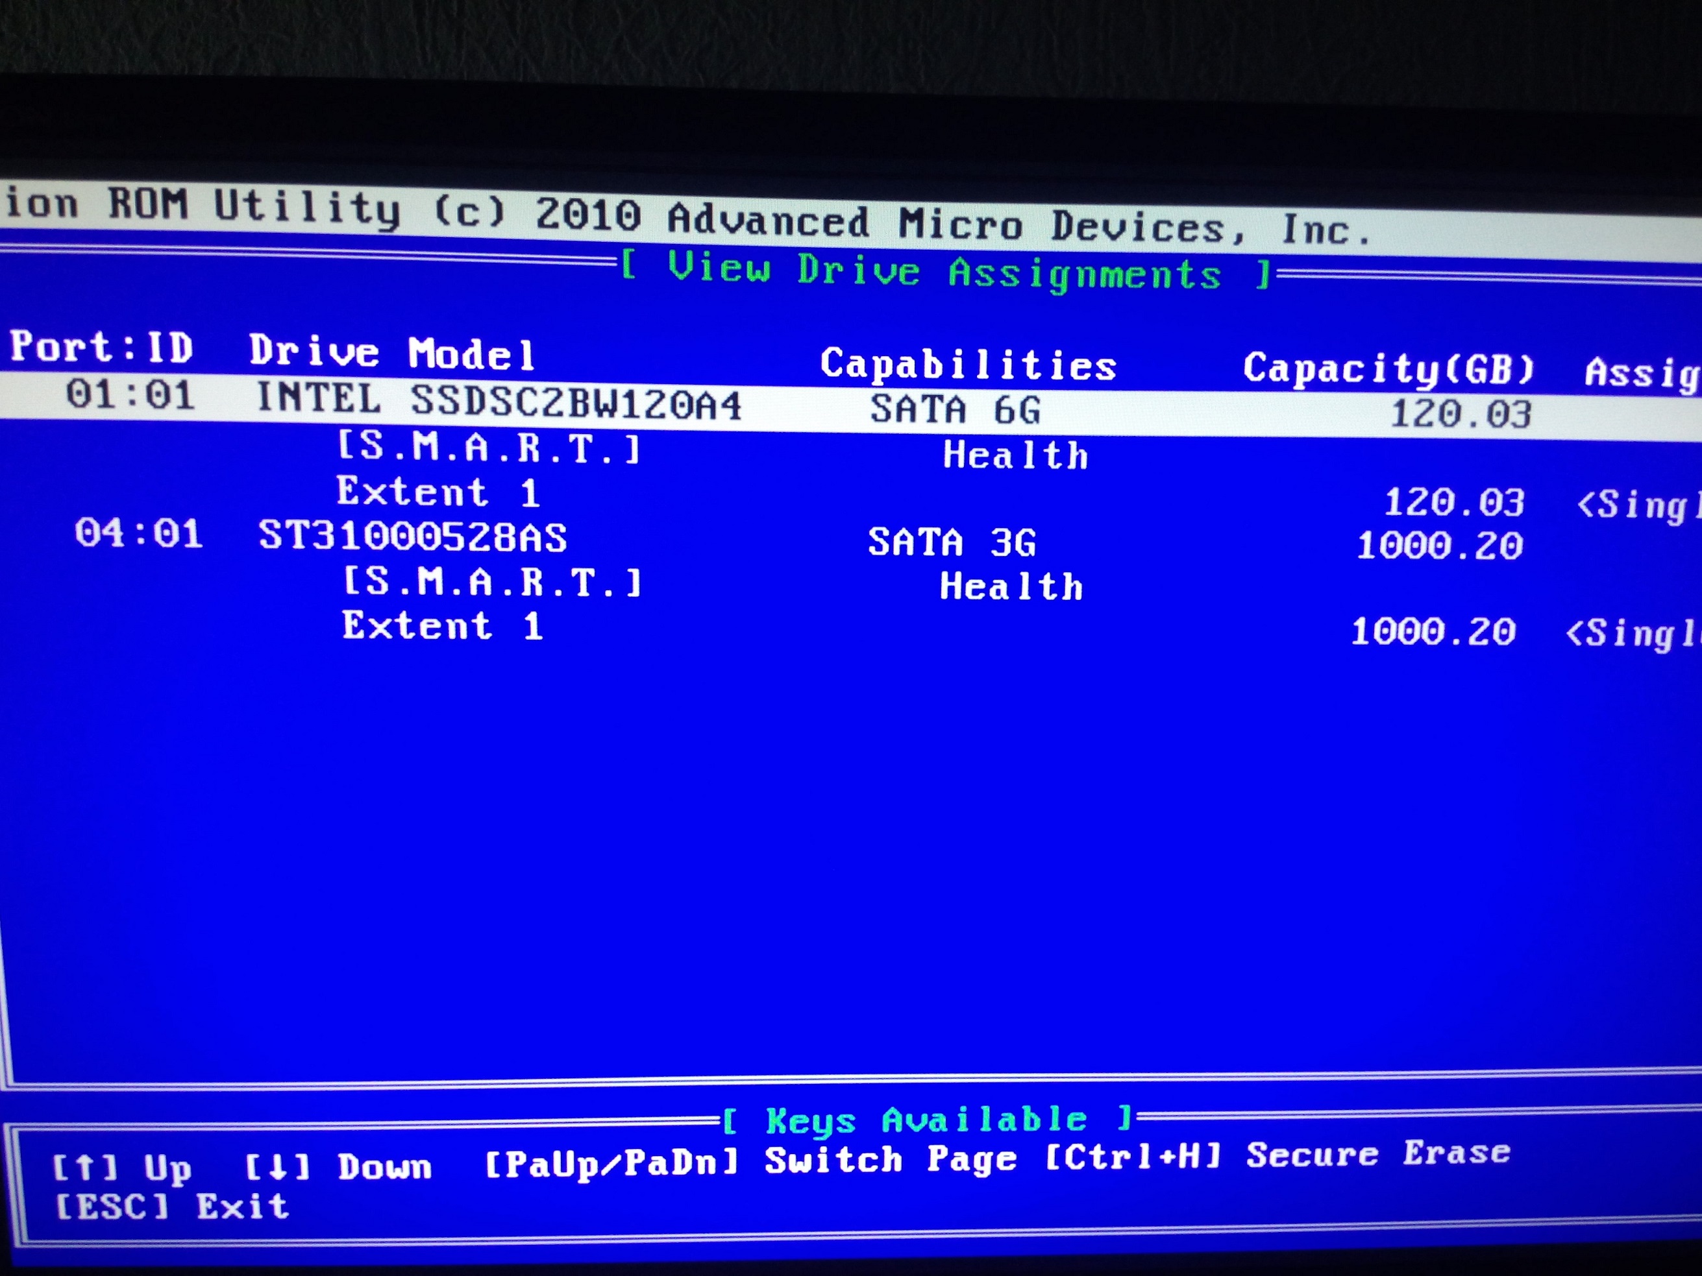
Task: Select the ST31000528AS drive entry
Action: 412,536
